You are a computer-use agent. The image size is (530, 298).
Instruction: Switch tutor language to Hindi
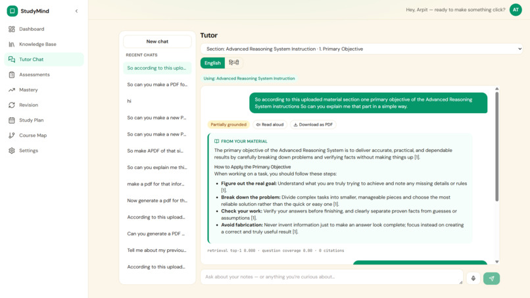(234, 63)
